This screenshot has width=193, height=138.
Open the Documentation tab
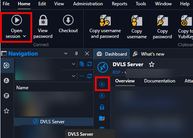160,81
